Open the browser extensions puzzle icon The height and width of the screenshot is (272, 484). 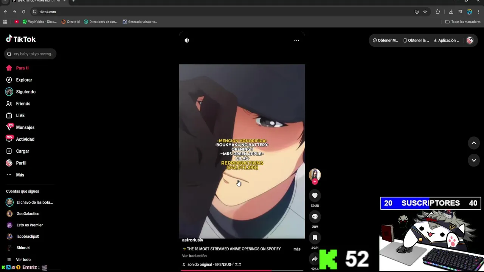(x=438, y=12)
